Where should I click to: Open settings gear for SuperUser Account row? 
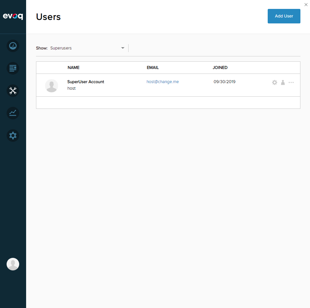[274, 82]
